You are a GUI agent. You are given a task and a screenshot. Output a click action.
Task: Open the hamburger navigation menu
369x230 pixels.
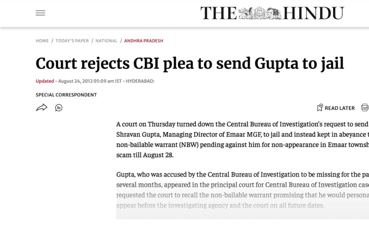(x=40, y=13)
